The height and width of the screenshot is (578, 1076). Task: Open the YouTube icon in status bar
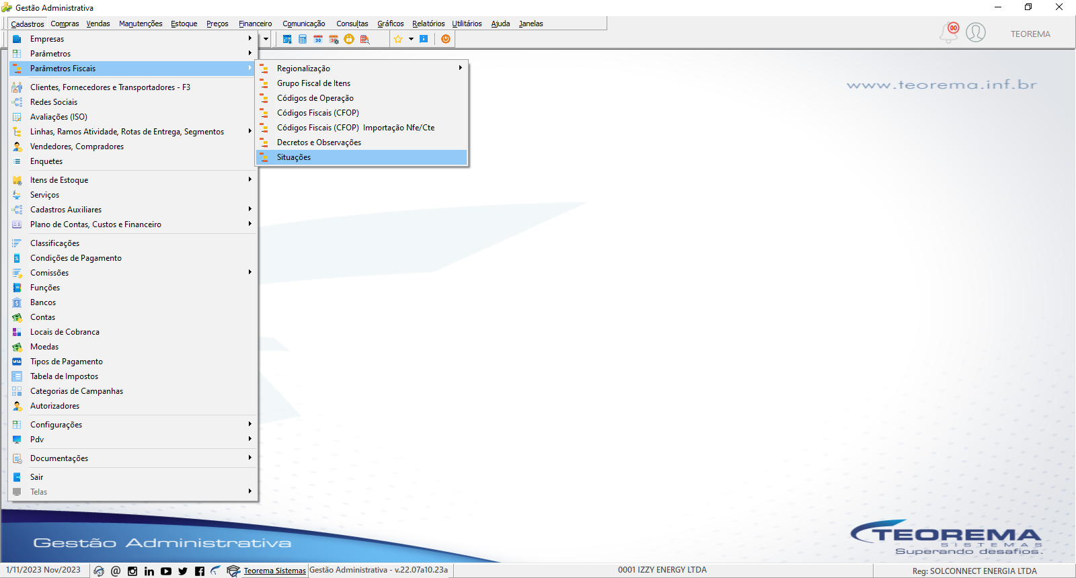click(166, 571)
